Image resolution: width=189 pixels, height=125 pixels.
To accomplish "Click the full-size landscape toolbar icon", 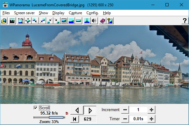I will point(71,21).
